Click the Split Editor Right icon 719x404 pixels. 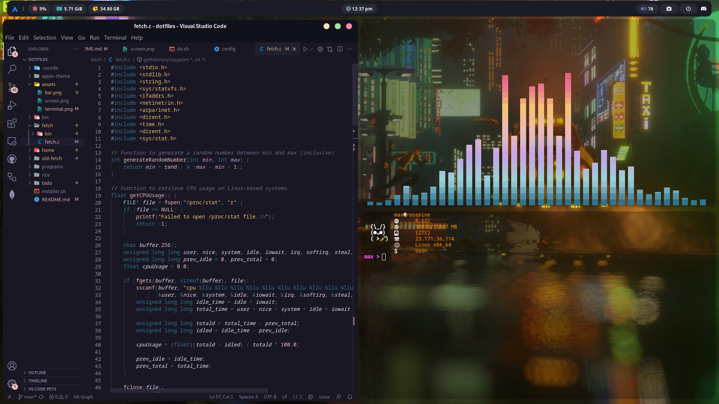[340, 49]
